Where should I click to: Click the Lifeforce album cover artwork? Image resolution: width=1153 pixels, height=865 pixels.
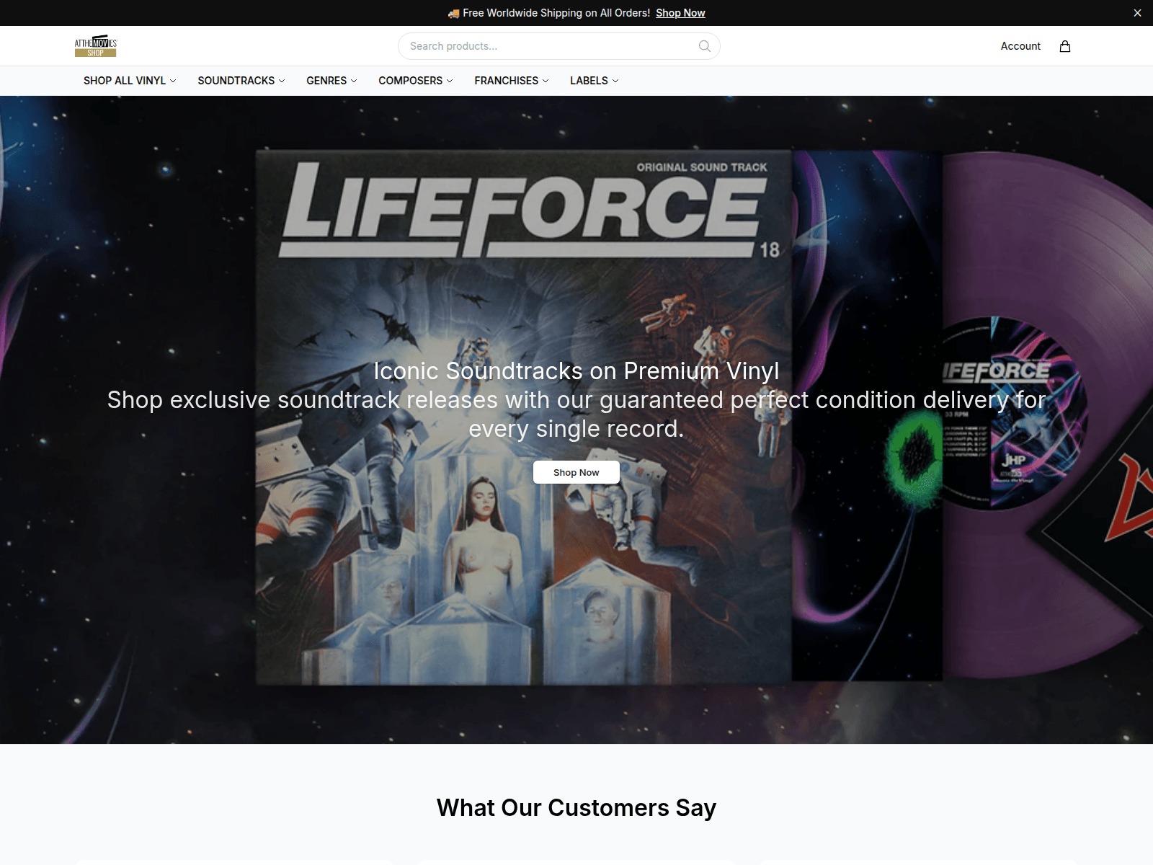pos(524,417)
